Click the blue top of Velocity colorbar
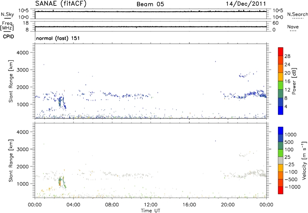 pos(281,131)
